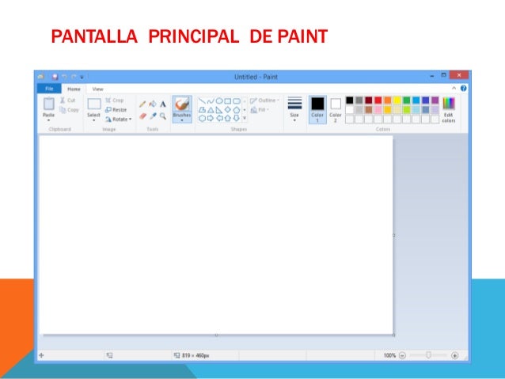505x379 pixels.
Task: Click the Paste clipboard icon
Action: [49, 104]
